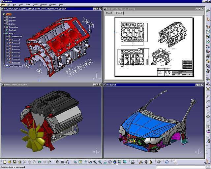Click the Cut scissors icon
This screenshot has width=211, height=169.
25,162
